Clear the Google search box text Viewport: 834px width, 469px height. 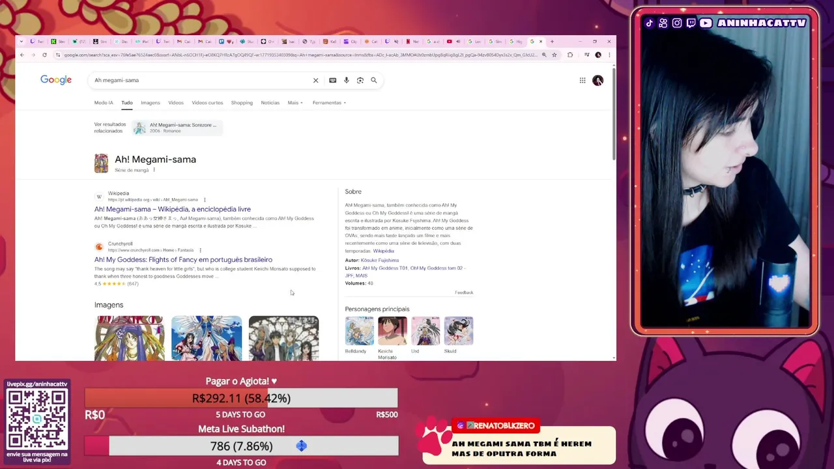coord(315,80)
